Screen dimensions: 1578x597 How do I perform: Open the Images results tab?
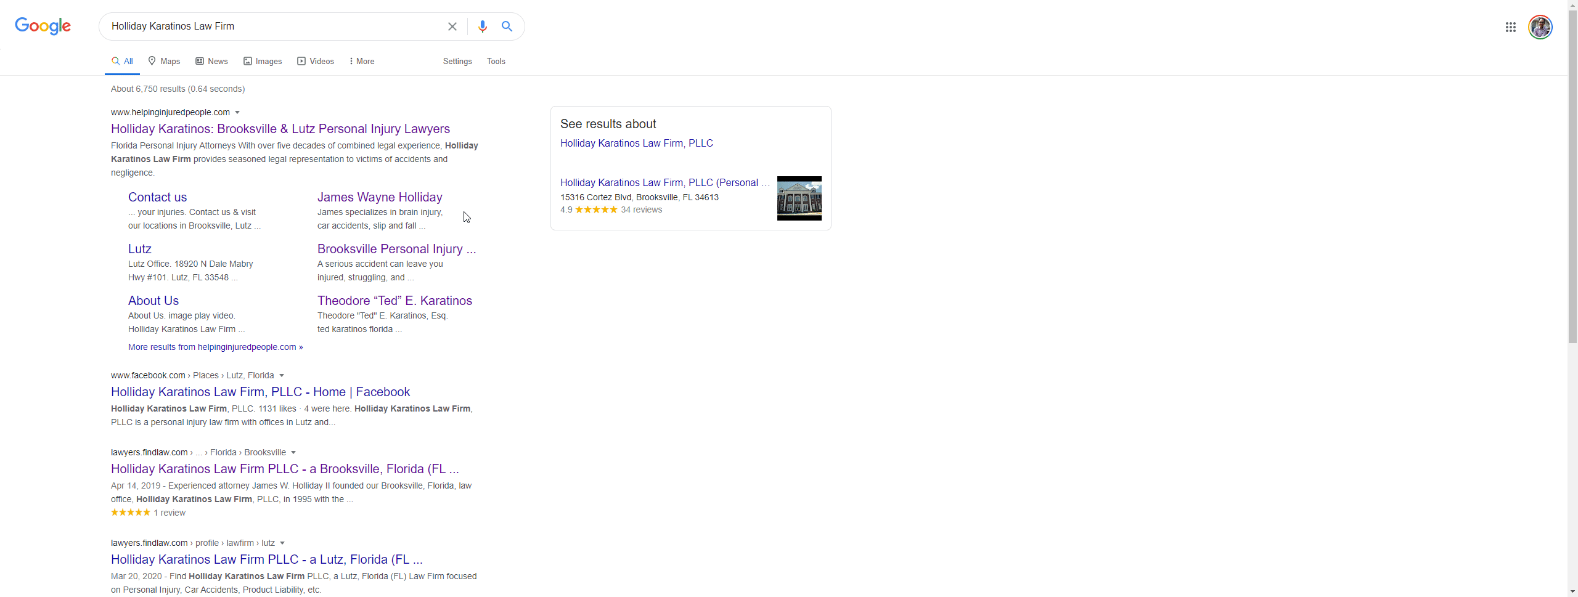263,61
